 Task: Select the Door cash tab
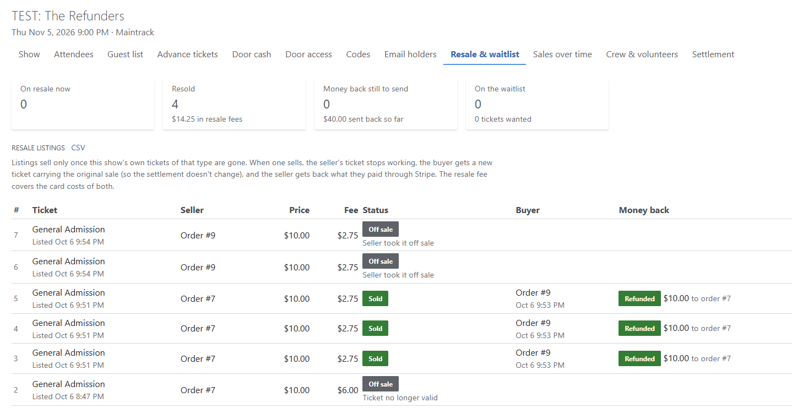[252, 55]
